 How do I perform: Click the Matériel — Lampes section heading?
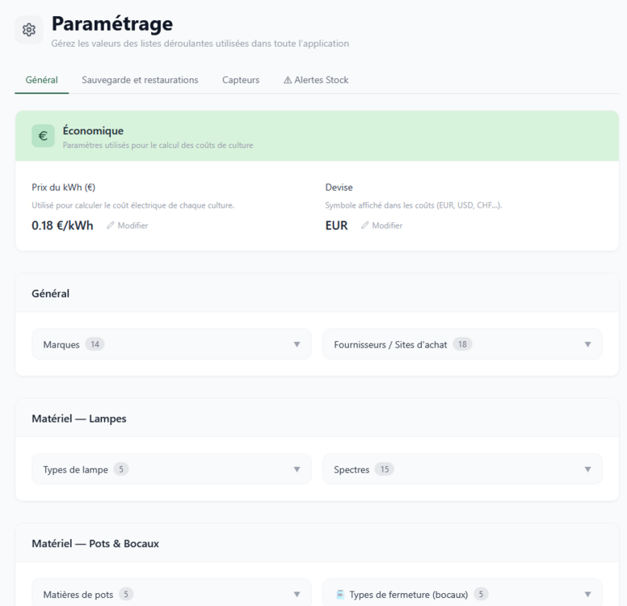pyautogui.click(x=79, y=419)
